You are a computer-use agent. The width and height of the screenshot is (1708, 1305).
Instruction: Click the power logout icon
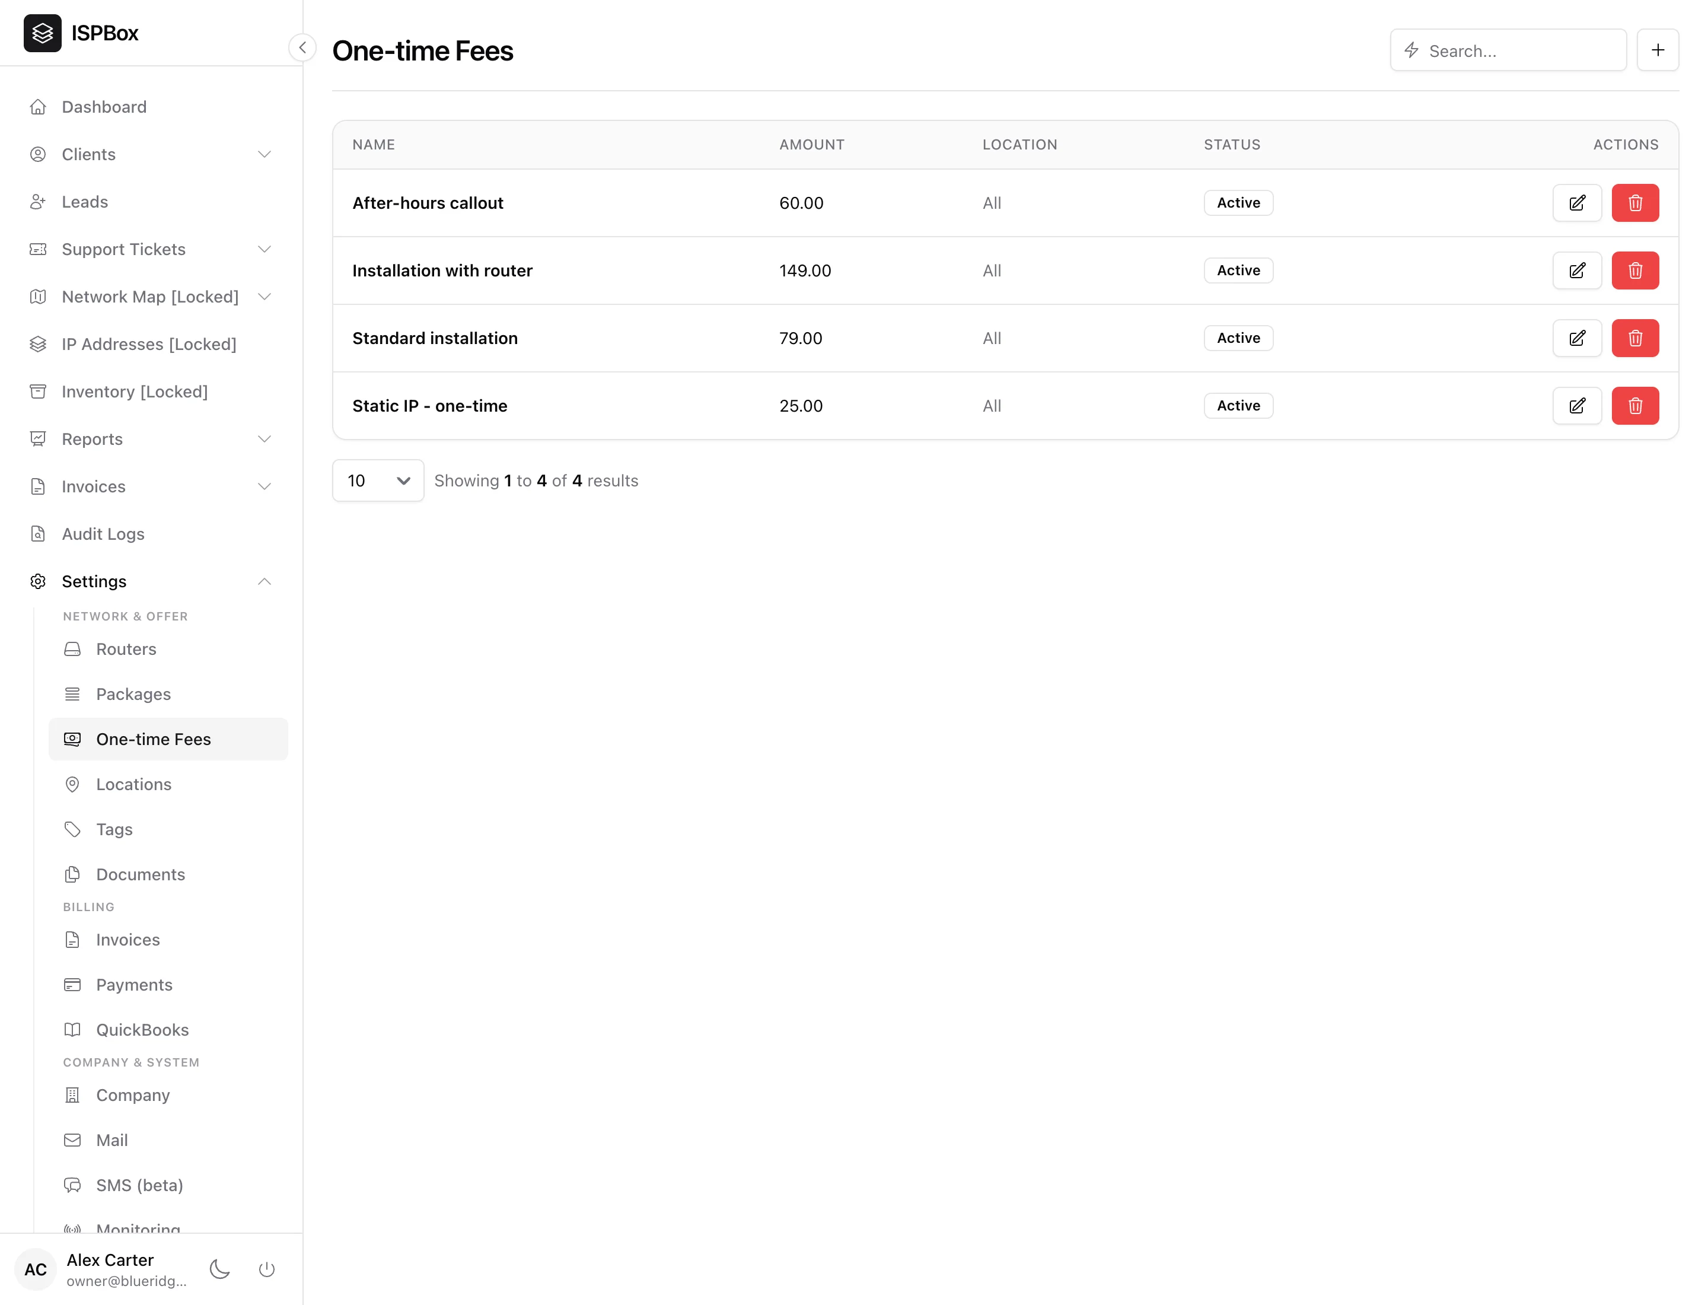pyautogui.click(x=266, y=1269)
